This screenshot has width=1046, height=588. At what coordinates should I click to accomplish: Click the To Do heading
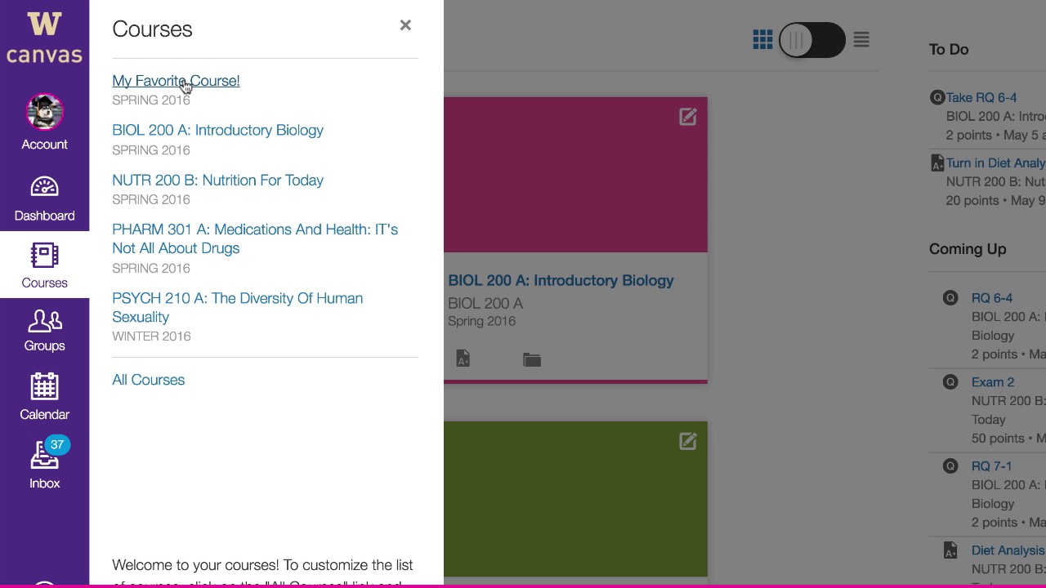coord(949,49)
